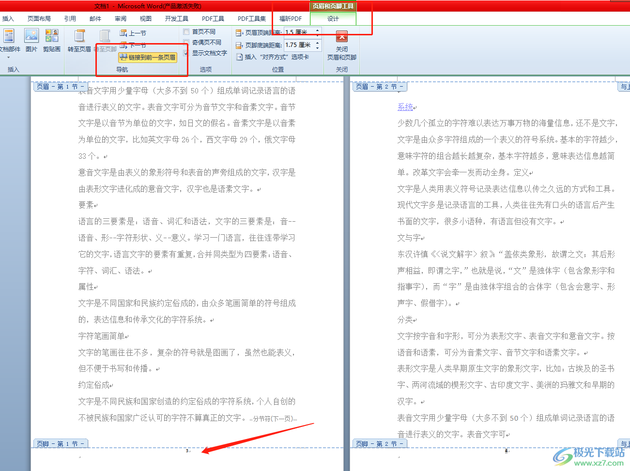Click the 页眉顶端距离 icon
This screenshot has height=471, width=630.
(239, 33)
